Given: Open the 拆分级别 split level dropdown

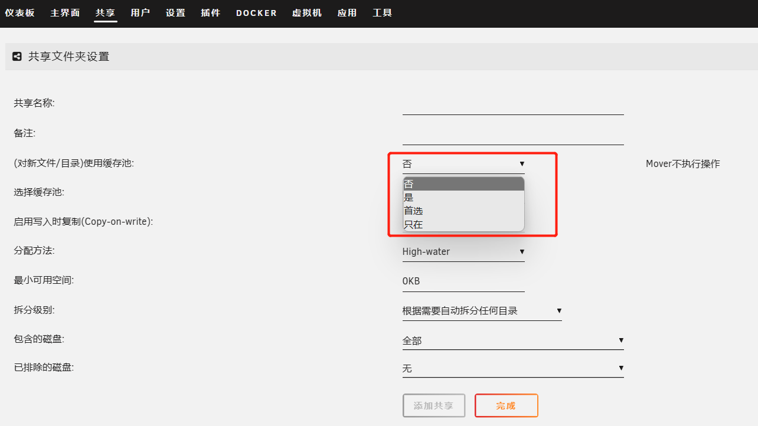Looking at the screenshot, I should (x=481, y=311).
